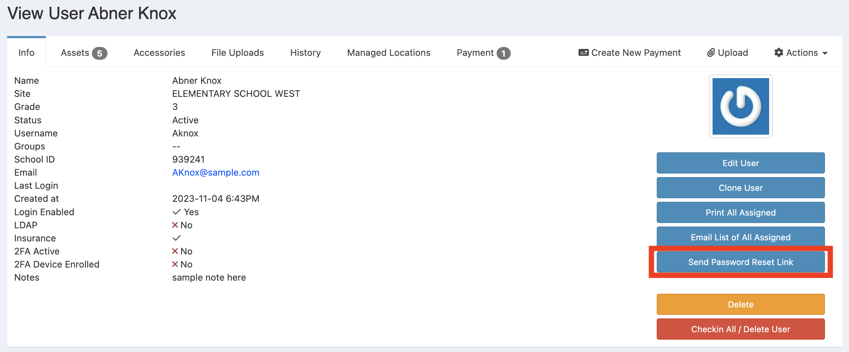This screenshot has height=352, width=849.
Task: Click the red X for 2FA Active
Action: [175, 251]
